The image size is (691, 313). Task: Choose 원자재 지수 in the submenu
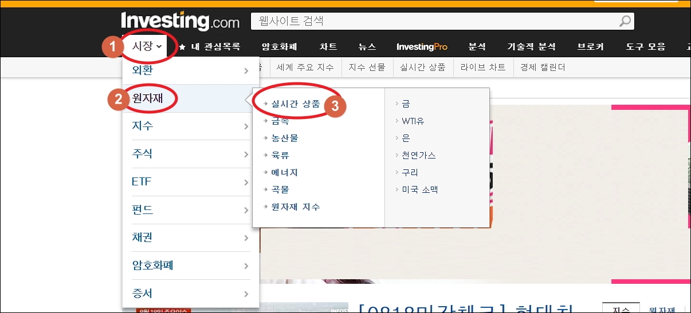point(296,207)
